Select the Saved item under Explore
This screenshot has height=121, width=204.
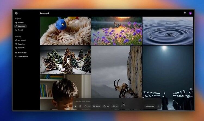[x=20, y=30]
